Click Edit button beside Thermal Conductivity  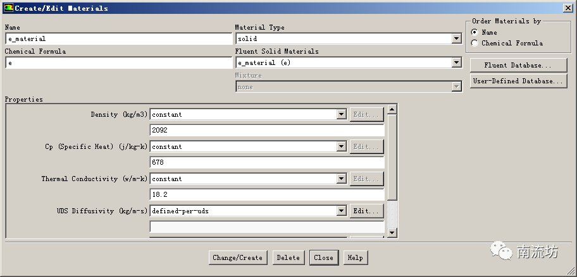pyautogui.click(x=366, y=179)
